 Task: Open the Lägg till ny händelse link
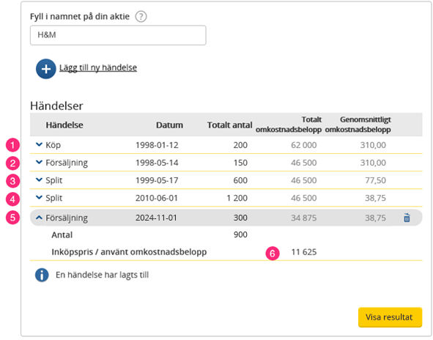tap(98, 67)
